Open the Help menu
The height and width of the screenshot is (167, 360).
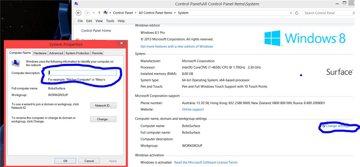click(121, 21)
